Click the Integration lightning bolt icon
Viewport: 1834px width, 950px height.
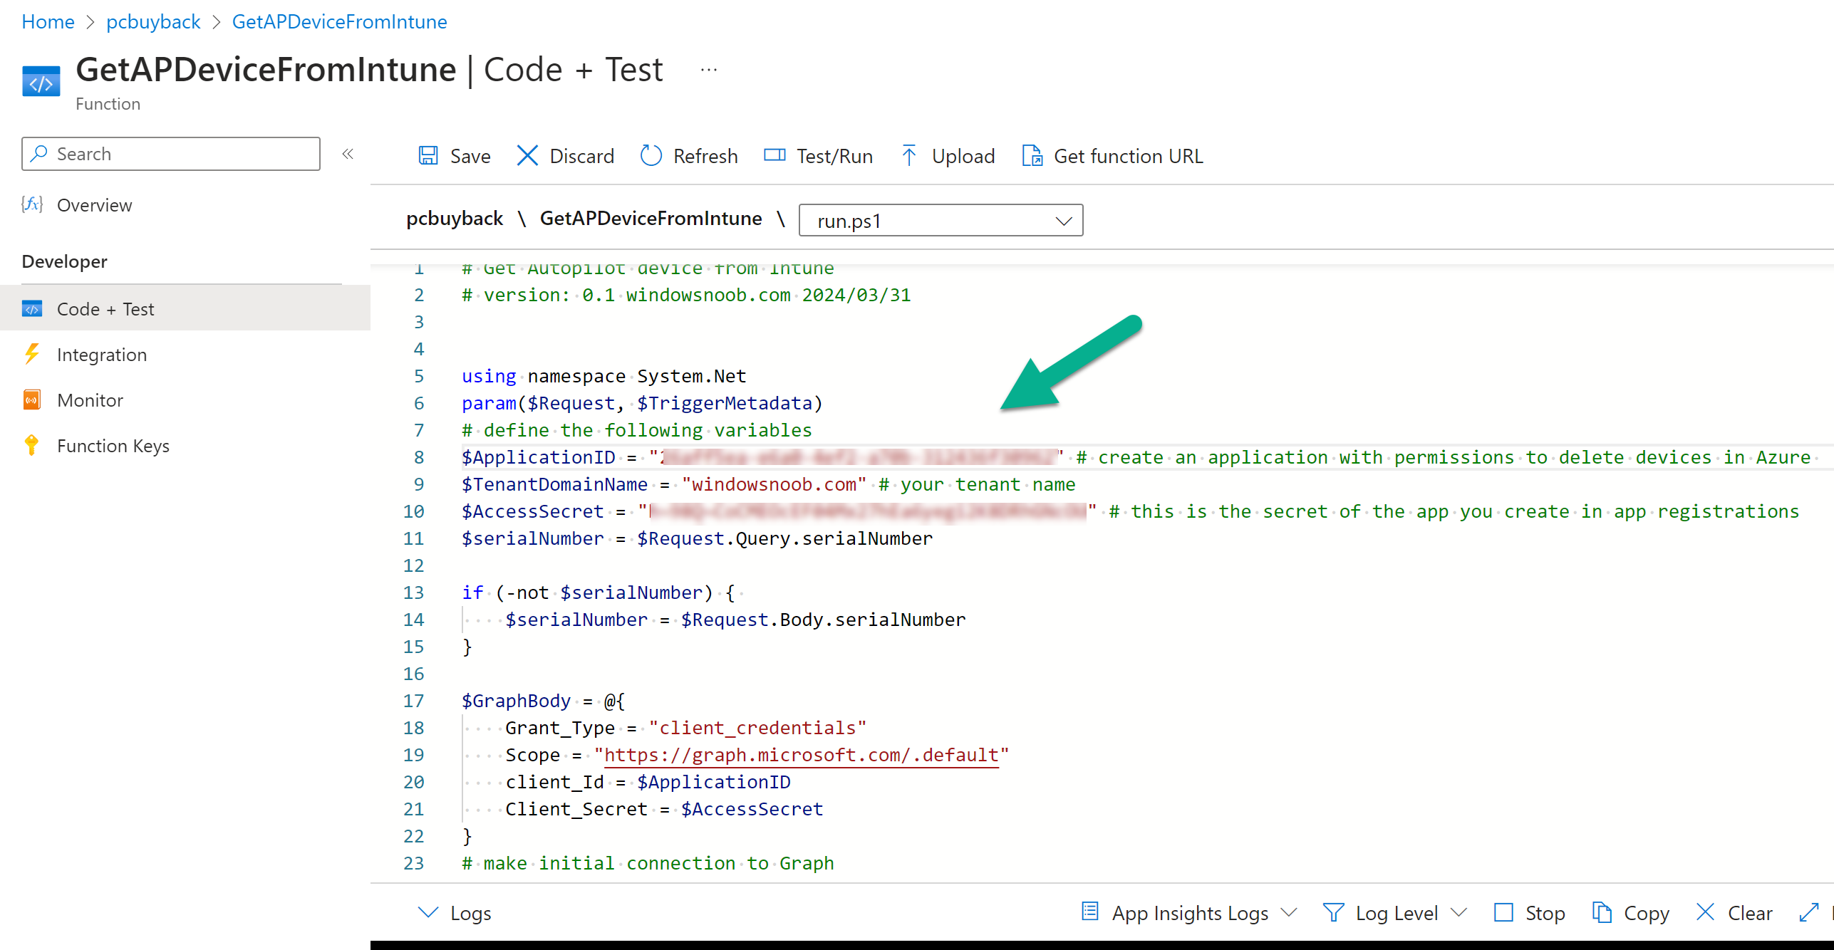point(32,354)
